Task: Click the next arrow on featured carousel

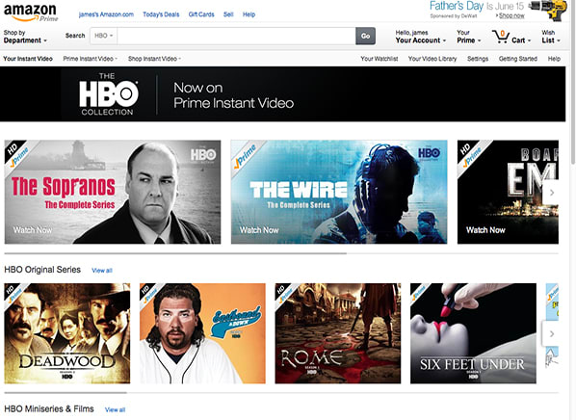Action: pyautogui.click(x=551, y=193)
